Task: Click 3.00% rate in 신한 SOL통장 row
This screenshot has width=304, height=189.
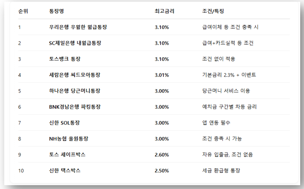Action: tap(162, 123)
